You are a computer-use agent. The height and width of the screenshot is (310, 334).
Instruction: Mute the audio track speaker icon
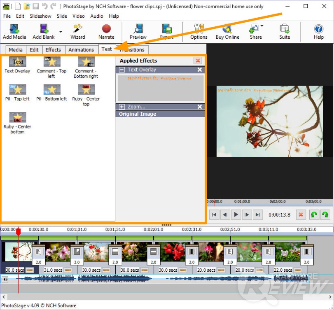(x=5, y=279)
